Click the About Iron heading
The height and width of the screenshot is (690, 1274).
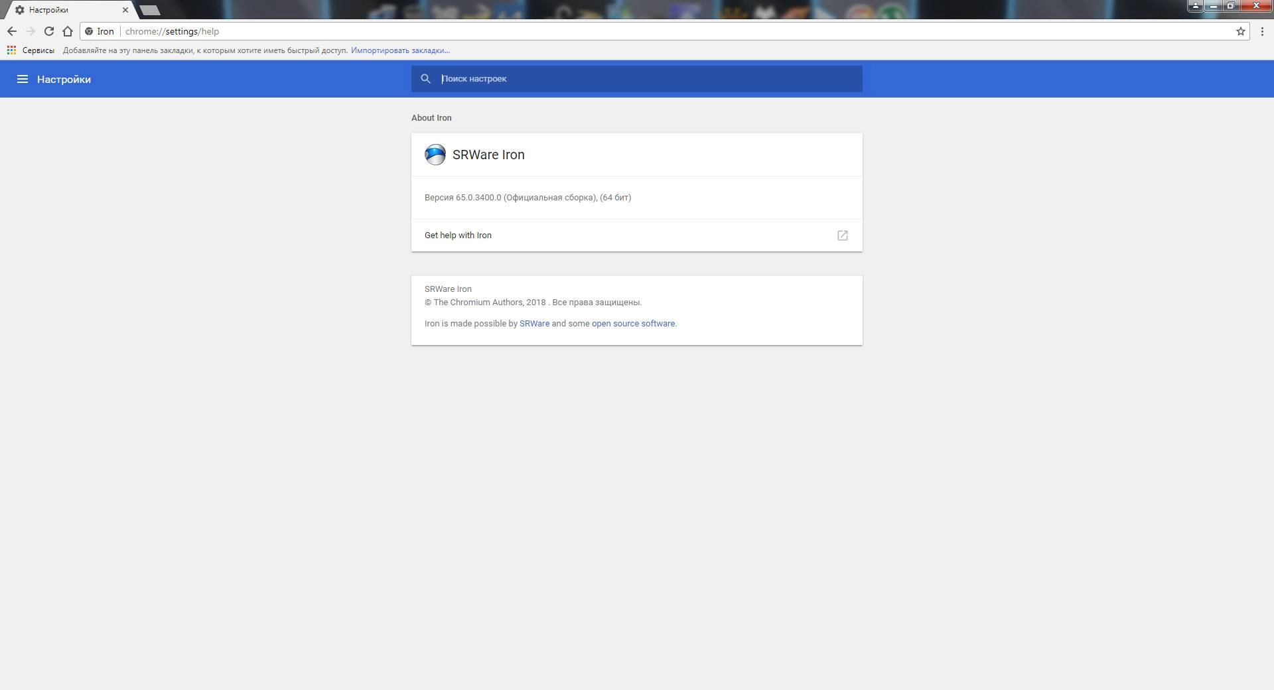click(x=431, y=118)
